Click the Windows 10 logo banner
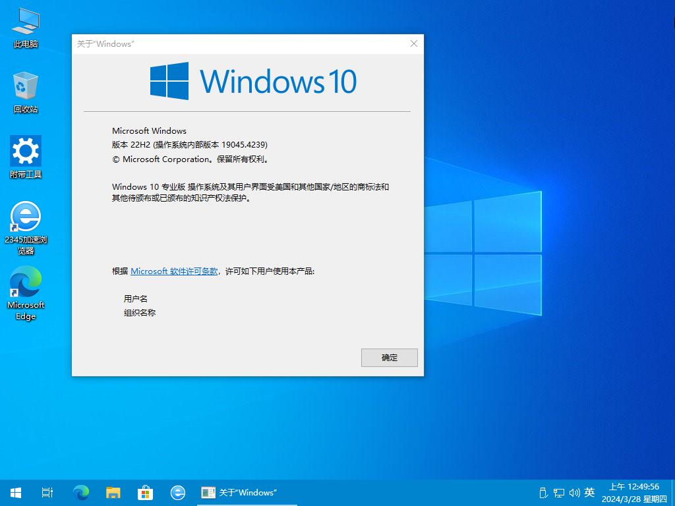This screenshot has width=675, height=506. 253,81
